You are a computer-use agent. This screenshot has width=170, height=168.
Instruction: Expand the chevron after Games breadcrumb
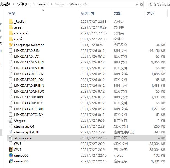[52, 4]
